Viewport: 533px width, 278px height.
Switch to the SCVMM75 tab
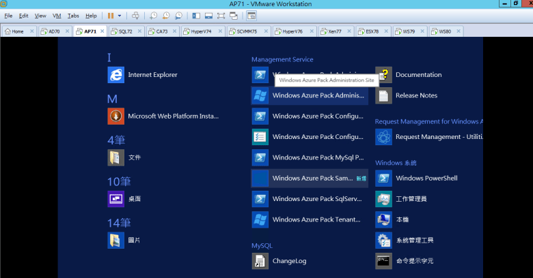coord(246,31)
